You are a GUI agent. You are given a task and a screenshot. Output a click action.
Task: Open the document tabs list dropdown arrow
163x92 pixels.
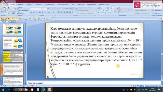(159, 19)
